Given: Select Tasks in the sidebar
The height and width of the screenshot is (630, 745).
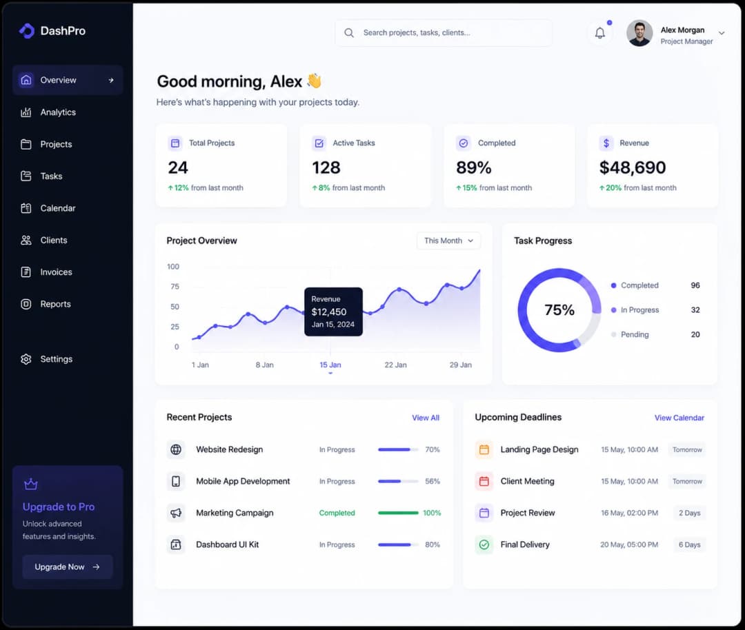Looking at the screenshot, I should pyautogui.click(x=68, y=176).
